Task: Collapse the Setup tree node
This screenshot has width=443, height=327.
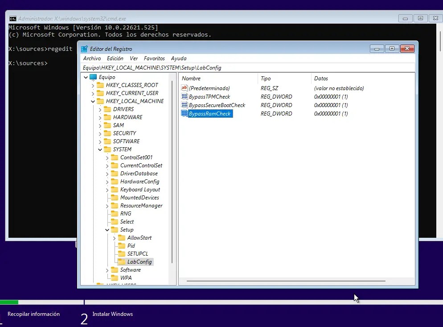Action: [107, 229]
